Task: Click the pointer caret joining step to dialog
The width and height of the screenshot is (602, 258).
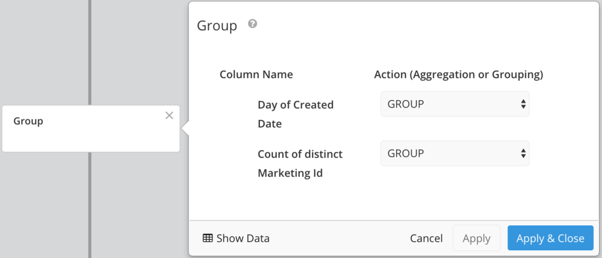Action: point(185,128)
